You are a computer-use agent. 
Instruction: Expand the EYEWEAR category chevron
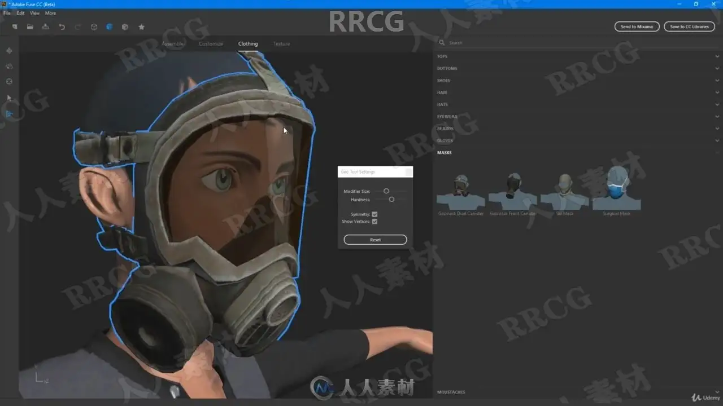click(x=717, y=117)
